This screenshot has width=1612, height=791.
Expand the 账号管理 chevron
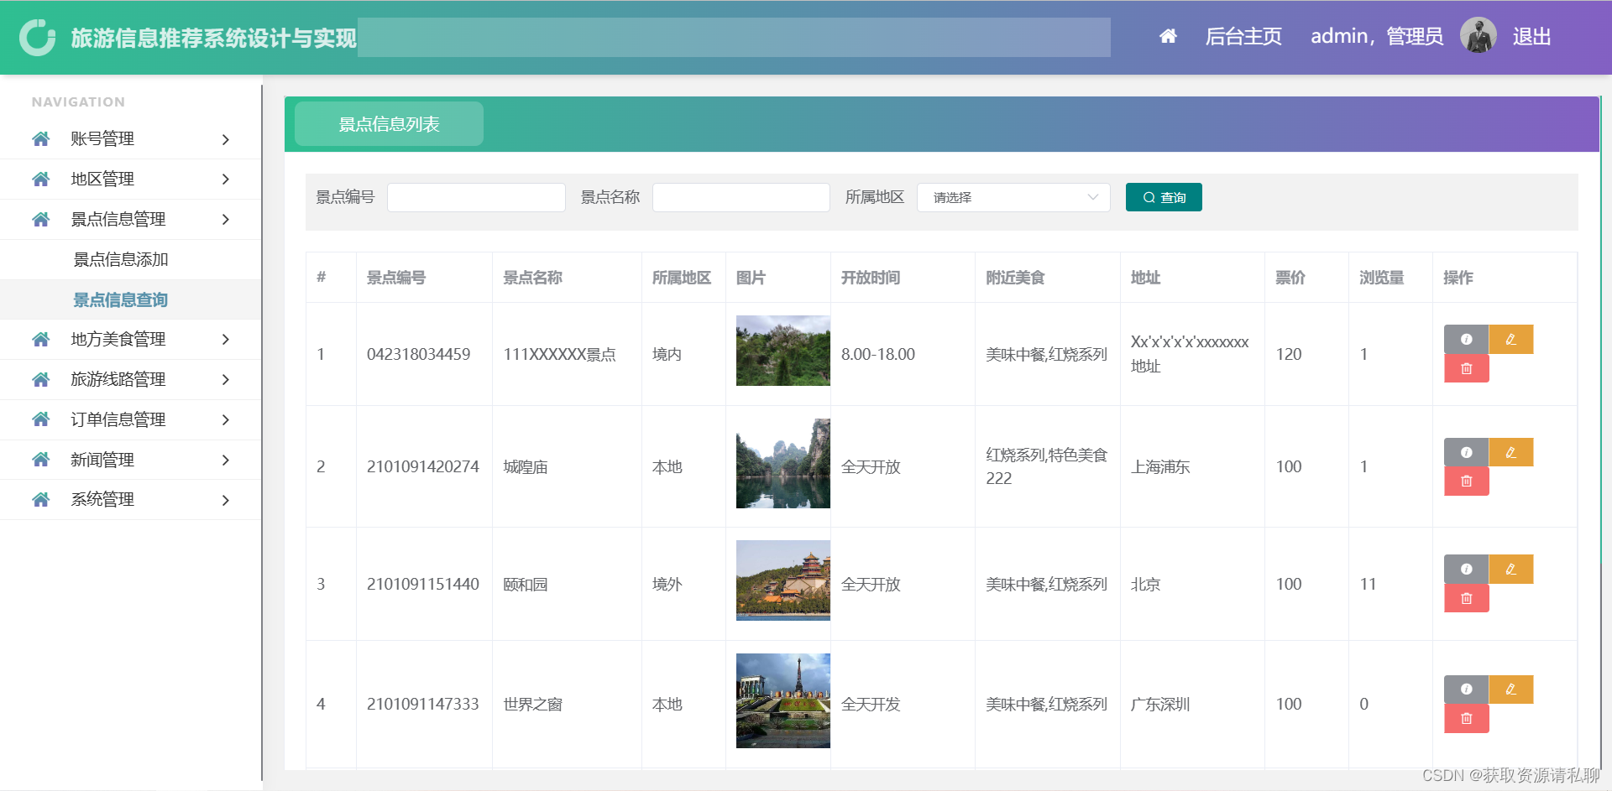tap(225, 139)
